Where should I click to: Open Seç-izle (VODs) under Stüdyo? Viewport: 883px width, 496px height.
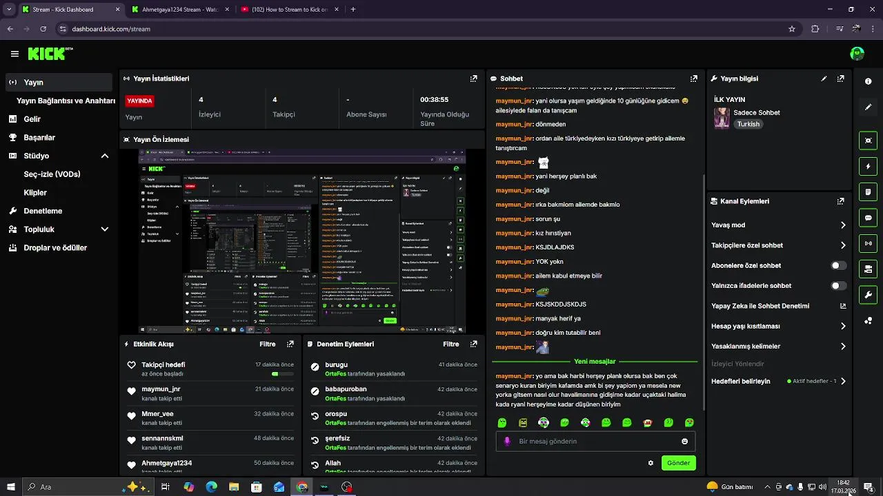point(52,174)
